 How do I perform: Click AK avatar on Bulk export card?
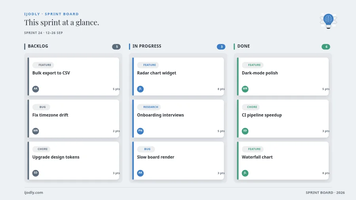[36, 89]
